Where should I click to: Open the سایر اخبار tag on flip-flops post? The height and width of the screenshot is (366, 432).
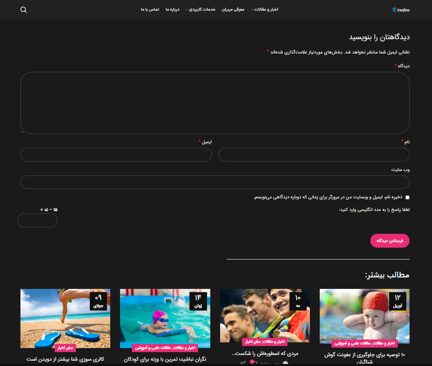coord(65,348)
